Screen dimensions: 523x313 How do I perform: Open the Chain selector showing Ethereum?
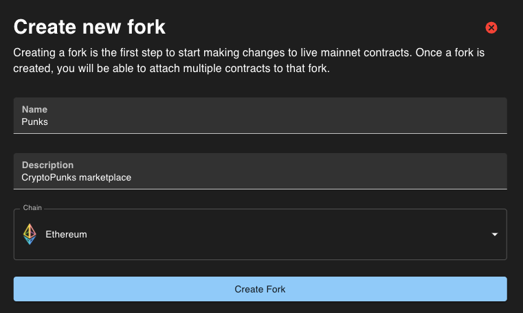(x=260, y=235)
